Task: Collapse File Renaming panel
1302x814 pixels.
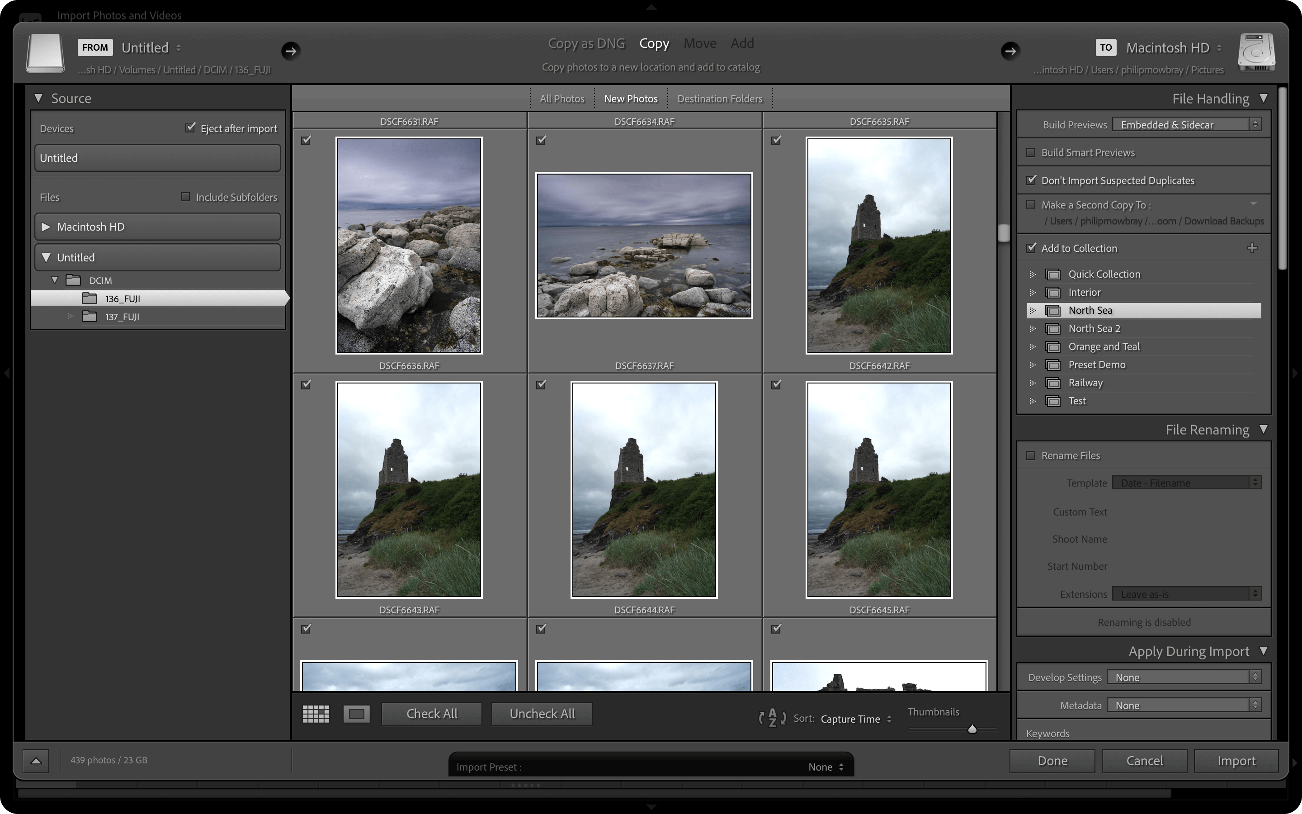Action: tap(1264, 429)
